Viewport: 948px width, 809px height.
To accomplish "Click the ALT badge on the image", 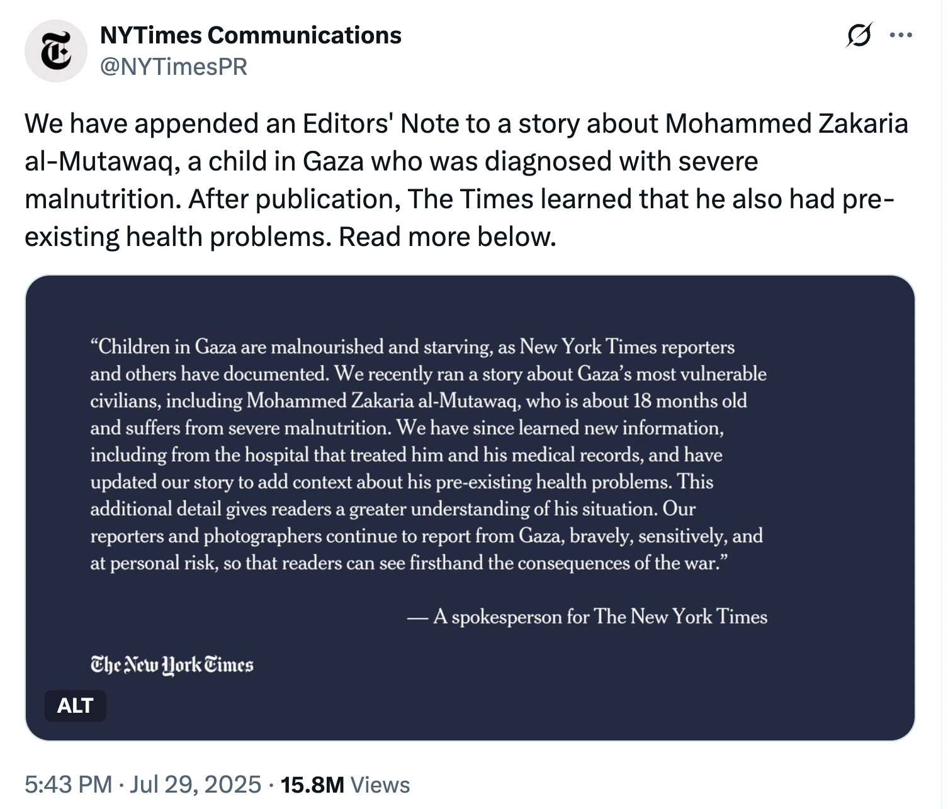I will (x=76, y=705).
